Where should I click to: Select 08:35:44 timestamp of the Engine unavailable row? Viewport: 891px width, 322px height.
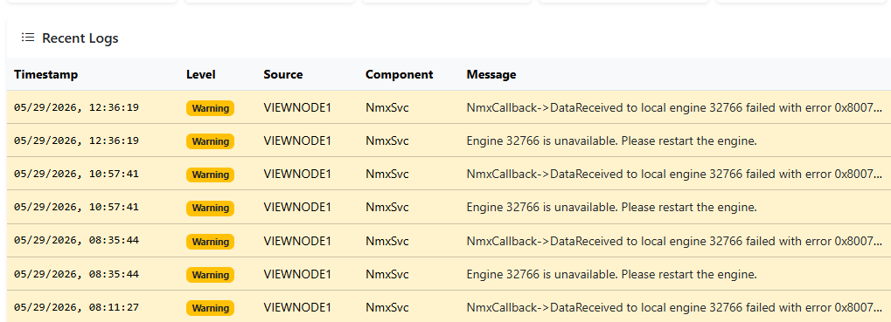pyautogui.click(x=76, y=274)
